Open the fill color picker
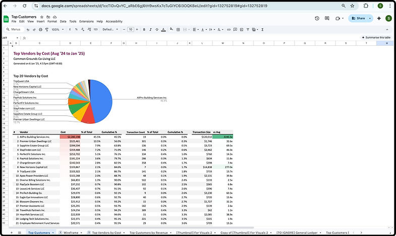 point(172,29)
